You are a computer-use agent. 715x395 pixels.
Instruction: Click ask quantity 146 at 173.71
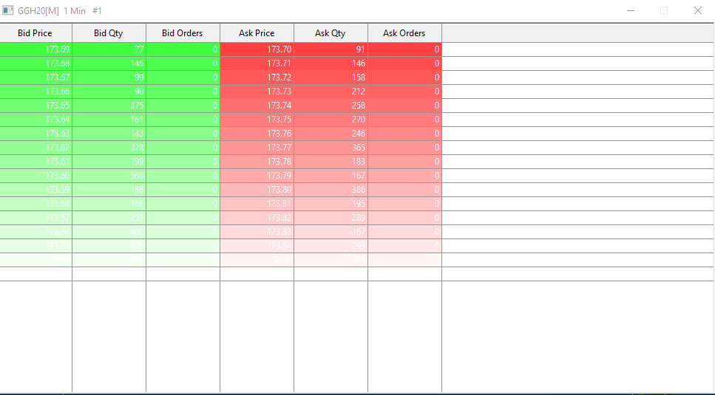[x=331, y=63]
